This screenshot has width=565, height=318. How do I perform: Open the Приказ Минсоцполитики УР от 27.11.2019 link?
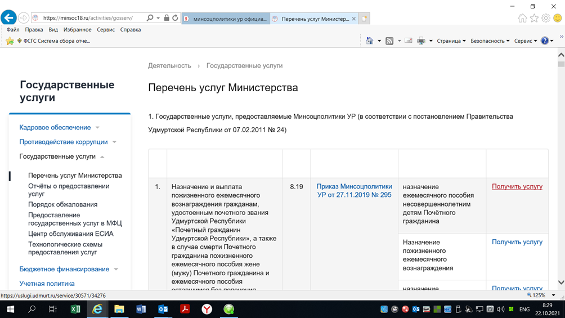coord(354,191)
